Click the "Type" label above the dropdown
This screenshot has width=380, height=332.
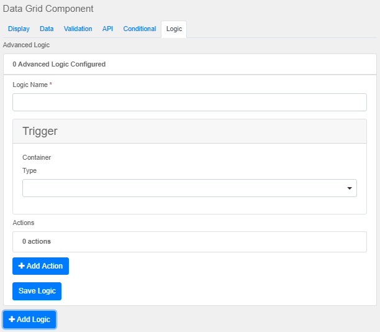click(x=29, y=170)
